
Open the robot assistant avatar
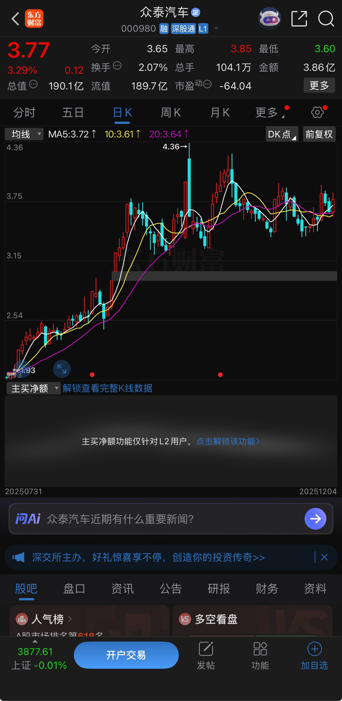pyautogui.click(x=270, y=19)
